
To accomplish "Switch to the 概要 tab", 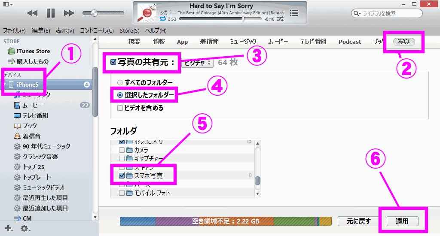I will click(x=134, y=42).
